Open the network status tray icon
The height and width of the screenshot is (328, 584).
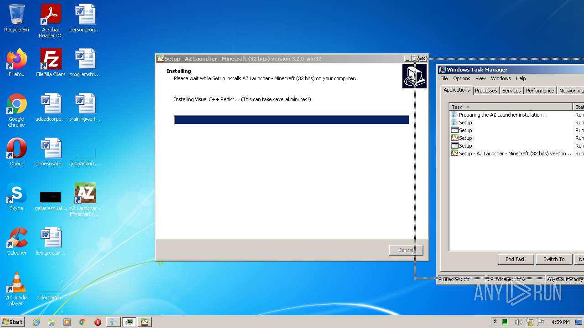pyautogui.click(x=529, y=322)
